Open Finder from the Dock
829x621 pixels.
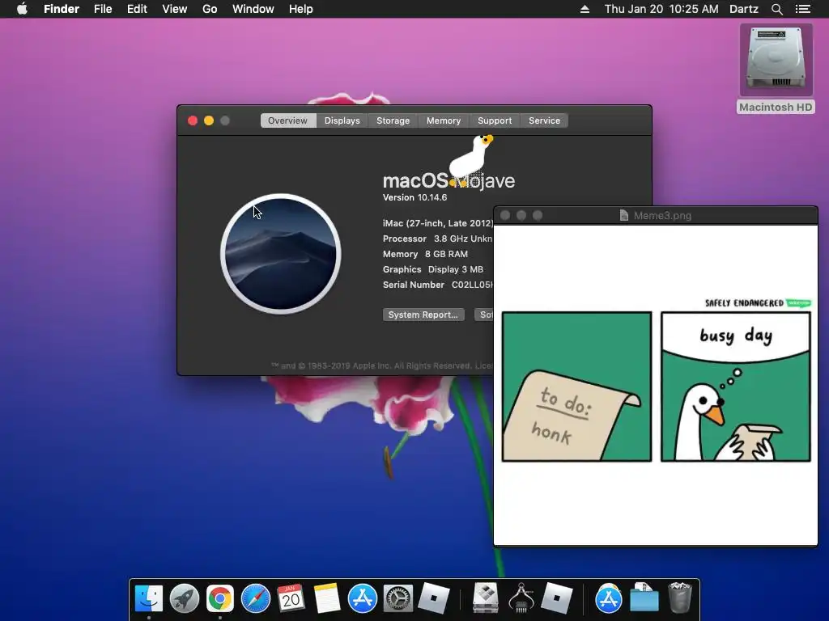pos(149,598)
